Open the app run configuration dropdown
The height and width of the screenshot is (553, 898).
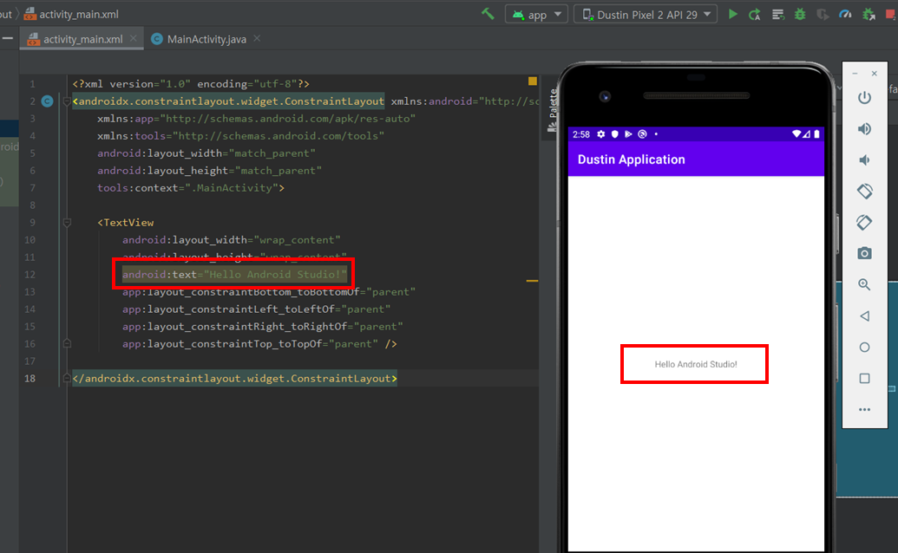(x=536, y=14)
